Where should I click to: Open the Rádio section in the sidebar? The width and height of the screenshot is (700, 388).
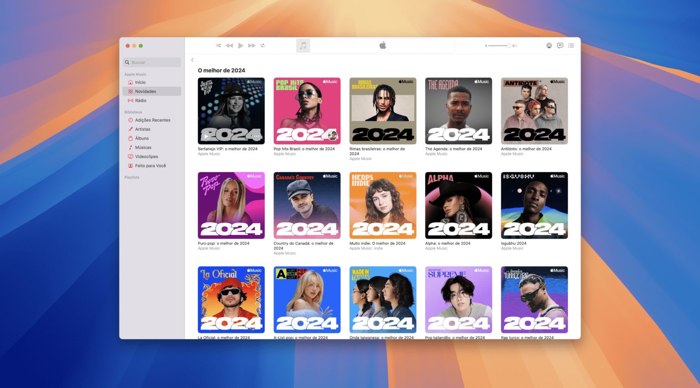click(139, 100)
